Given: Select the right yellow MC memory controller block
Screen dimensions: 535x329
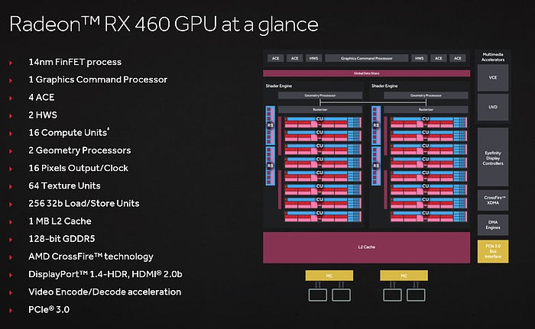Looking at the screenshot, I should 404,276.
